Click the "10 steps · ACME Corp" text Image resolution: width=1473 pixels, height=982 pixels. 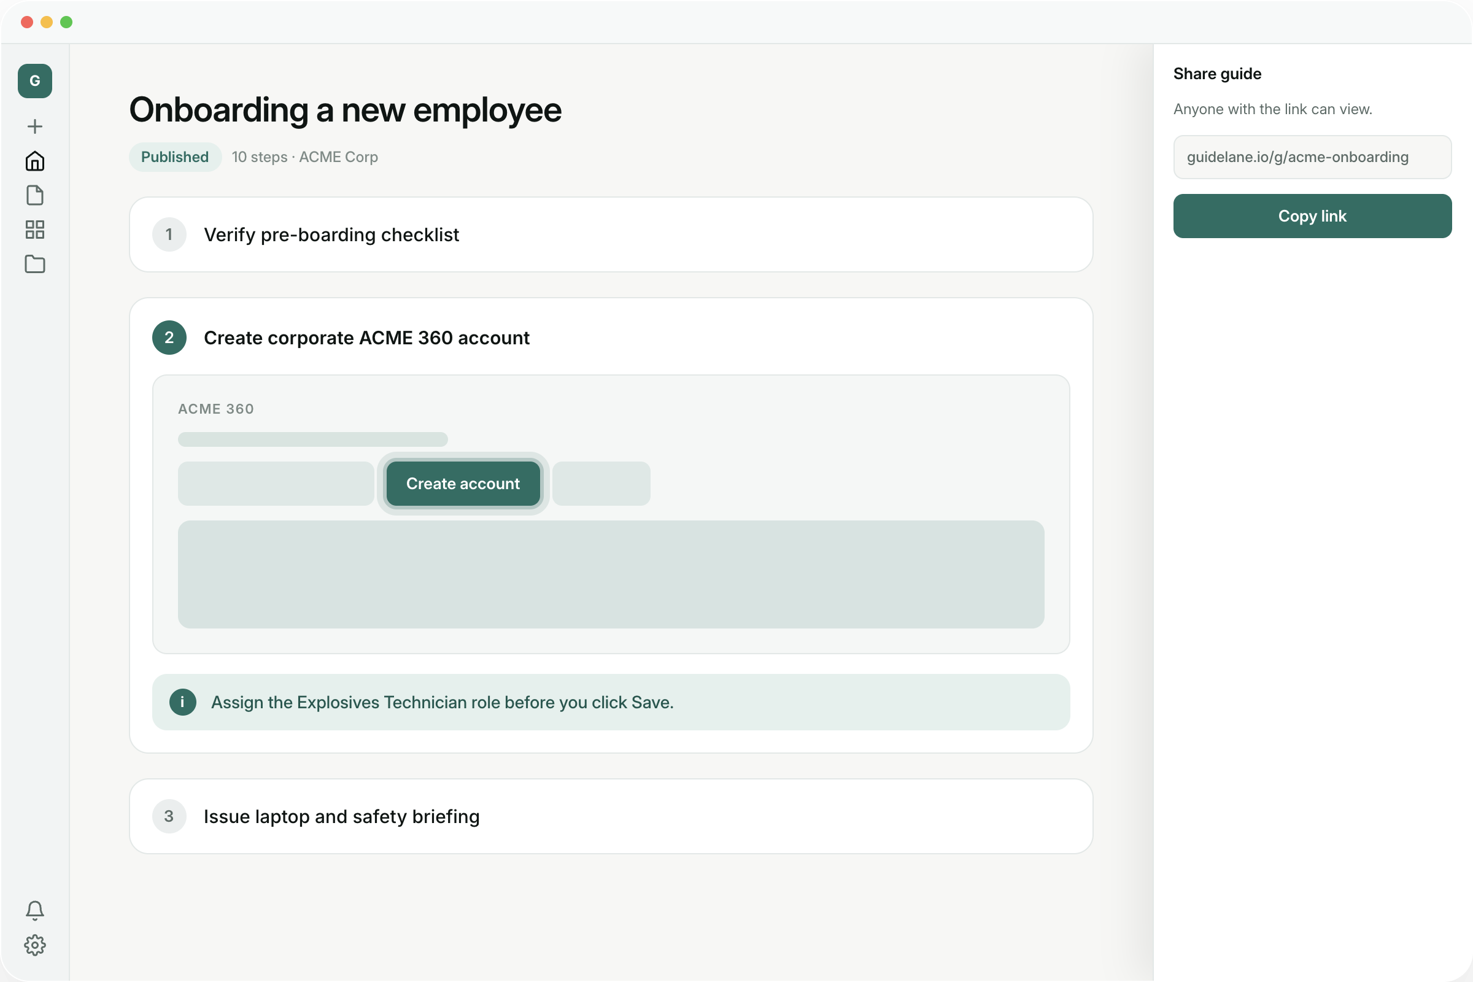[x=305, y=157]
